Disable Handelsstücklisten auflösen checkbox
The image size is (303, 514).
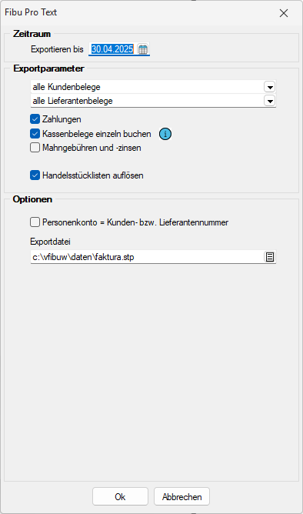(35, 175)
